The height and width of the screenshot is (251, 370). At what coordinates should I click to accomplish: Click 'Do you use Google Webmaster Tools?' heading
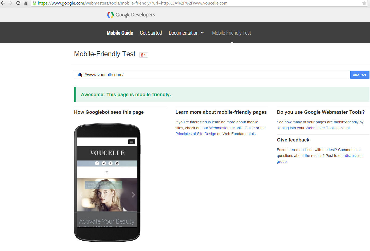coord(321,112)
